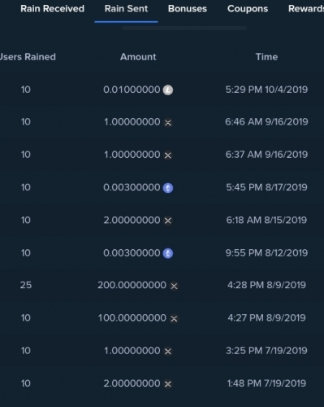Image resolution: width=324 pixels, height=407 pixels.
Task: Click the horizontal tab scrollbar
Action: (x=184, y=28)
